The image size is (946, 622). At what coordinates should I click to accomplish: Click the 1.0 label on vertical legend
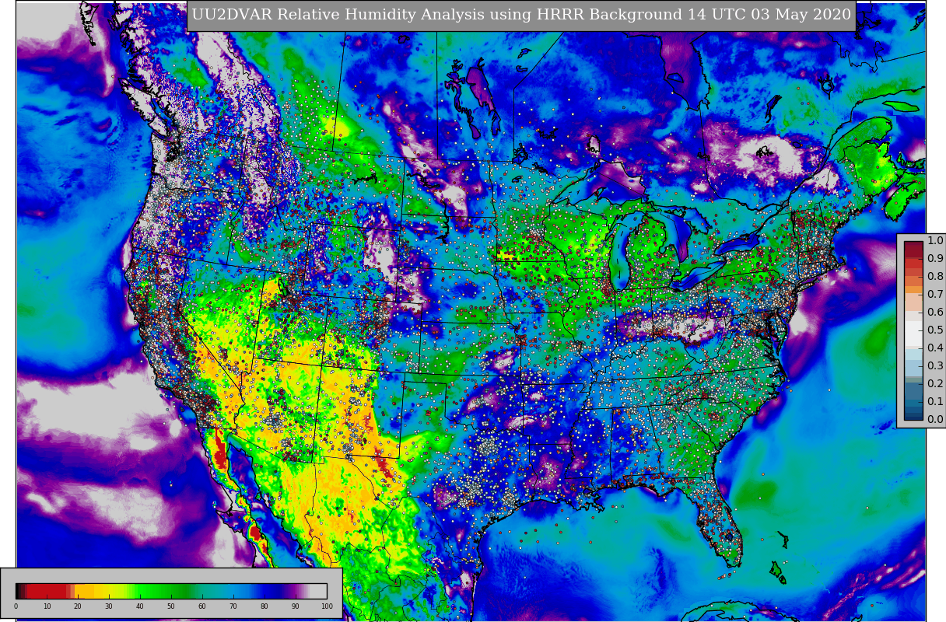pos(935,241)
